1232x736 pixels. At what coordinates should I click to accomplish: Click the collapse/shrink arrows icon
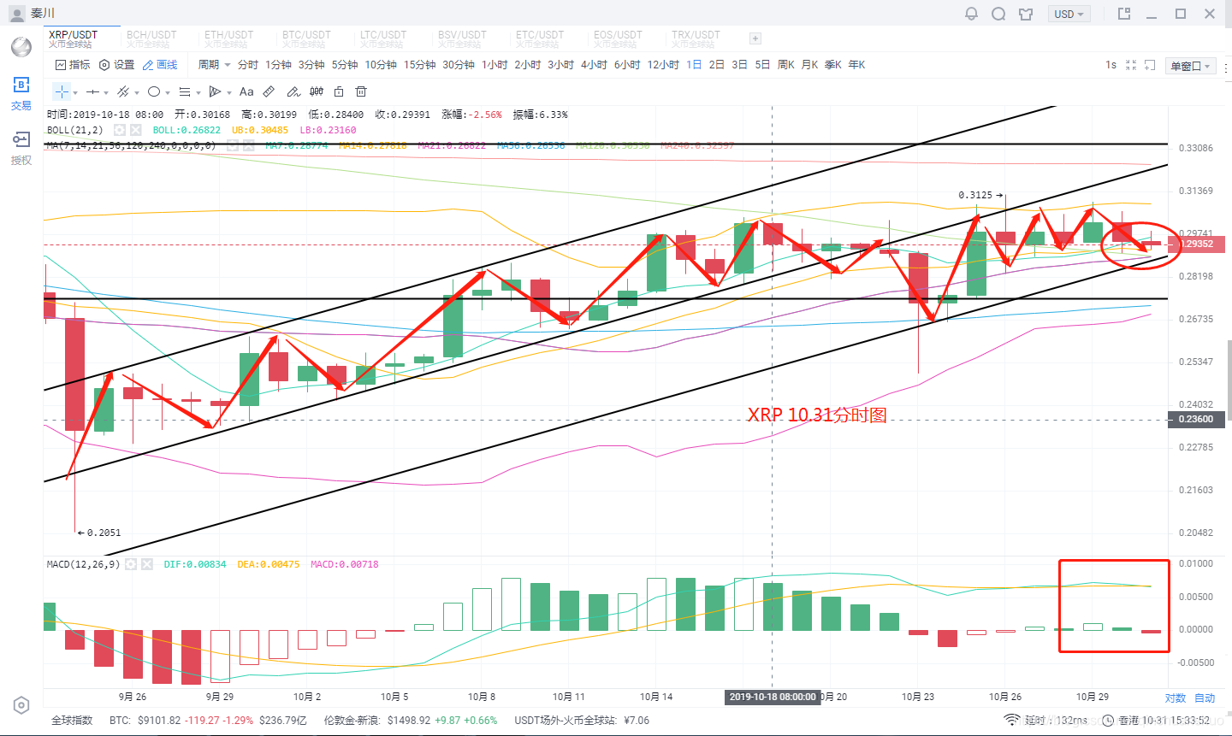click(1131, 65)
